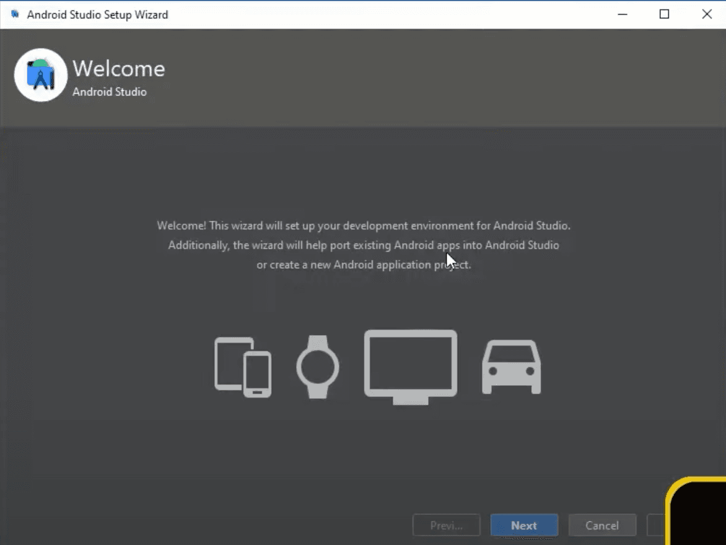Image resolution: width=726 pixels, height=545 pixels.
Task: Close the Android Studio Setup Wizard window
Action: (x=706, y=14)
